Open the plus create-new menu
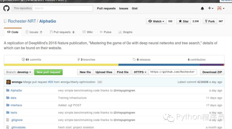Viewport: 232px width, 129px height. coord(210,8)
